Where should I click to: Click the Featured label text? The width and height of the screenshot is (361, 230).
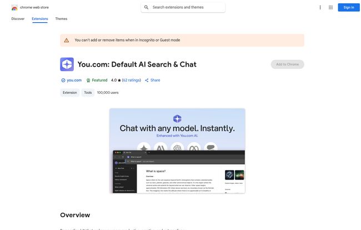coord(99,80)
